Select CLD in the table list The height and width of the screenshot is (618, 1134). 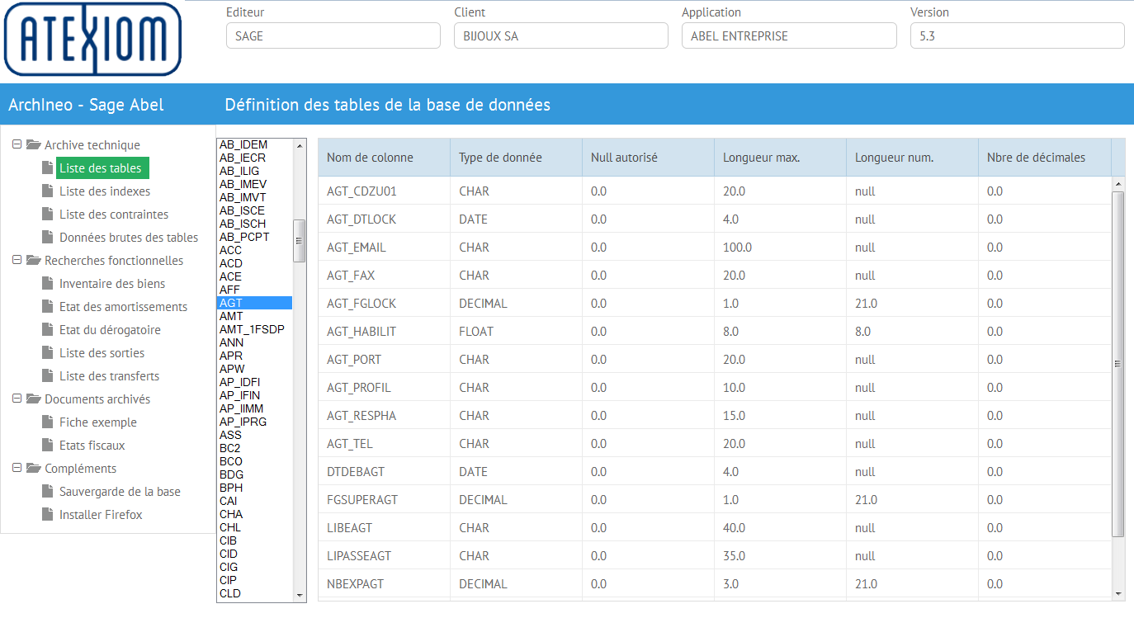coord(255,593)
